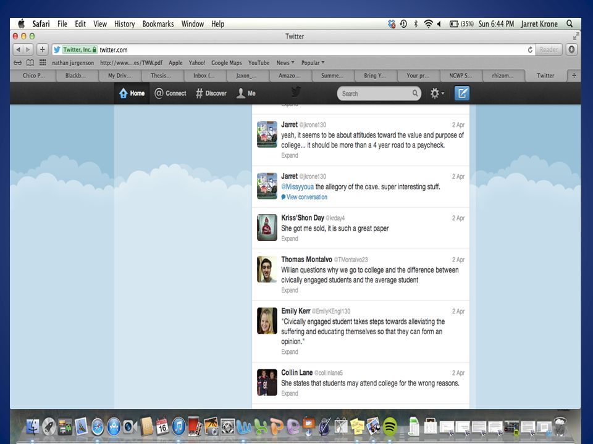
Task: Open the App Store in the dock
Action: click(x=114, y=427)
